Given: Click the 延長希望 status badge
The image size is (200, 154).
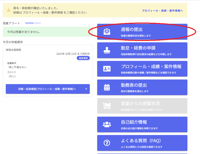Looking at the screenshot, I should [x=83, y=58].
